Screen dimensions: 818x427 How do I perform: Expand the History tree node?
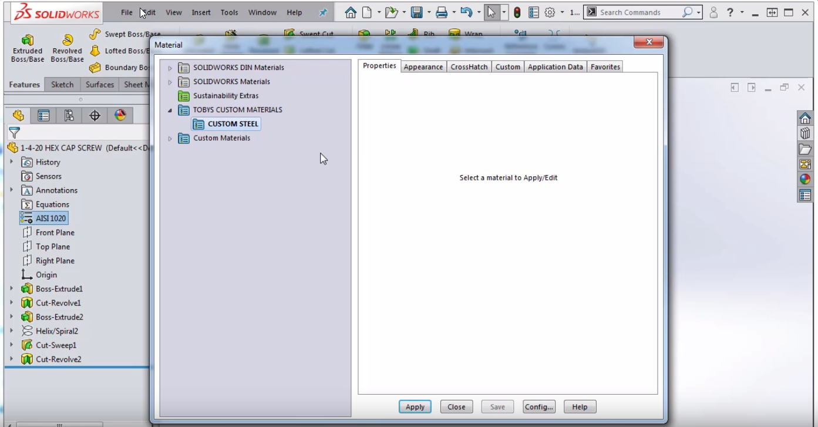[x=11, y=162]
